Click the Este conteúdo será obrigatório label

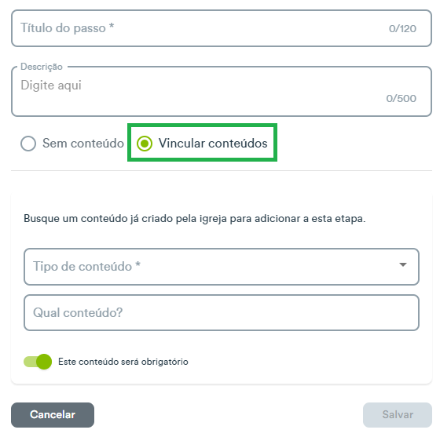[x=123, y=362]
